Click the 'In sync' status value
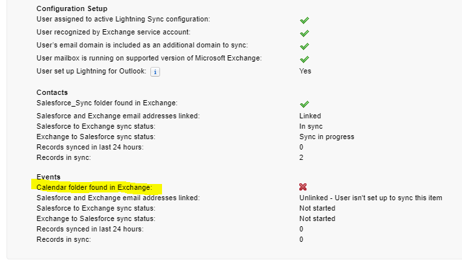The image size is (462, 262). pos(311,126)
